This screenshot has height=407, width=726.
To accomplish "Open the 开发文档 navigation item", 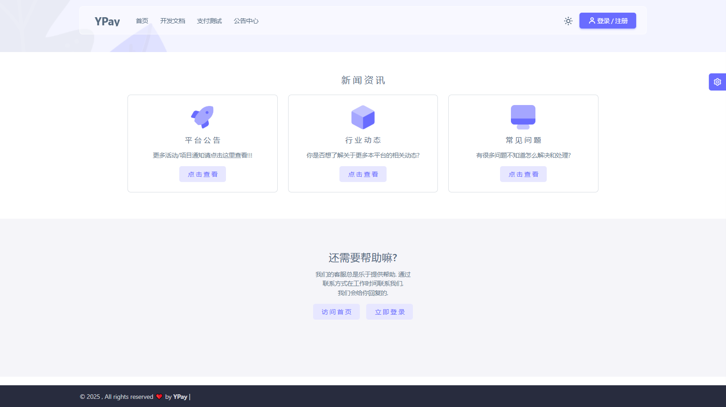I will point(172,21).
